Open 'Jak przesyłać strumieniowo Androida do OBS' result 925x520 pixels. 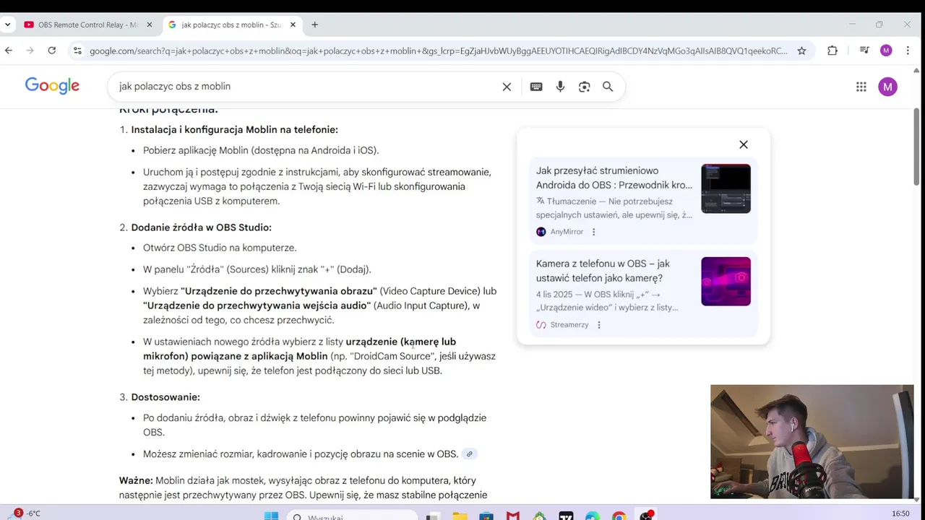click(614, 178)
